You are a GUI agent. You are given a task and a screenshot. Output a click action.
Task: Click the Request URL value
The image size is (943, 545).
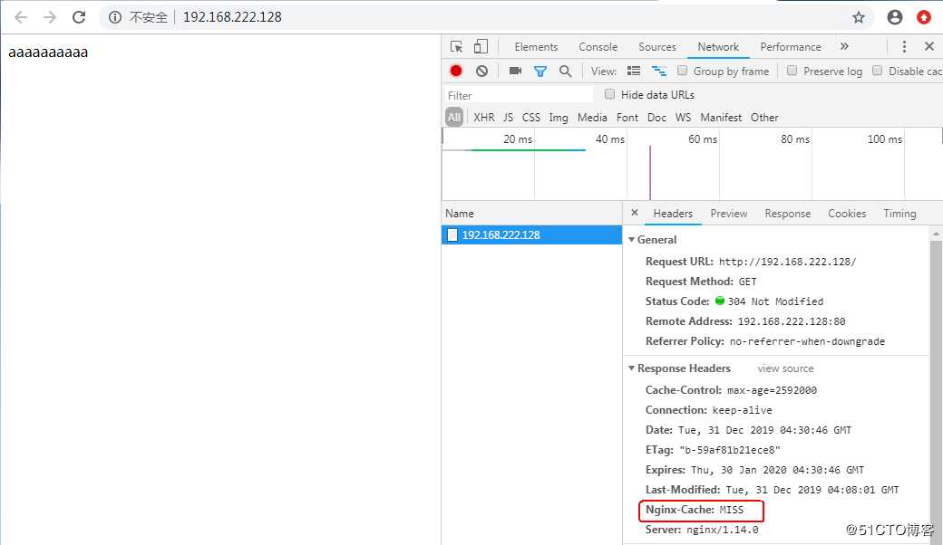(x=787, y=262)
